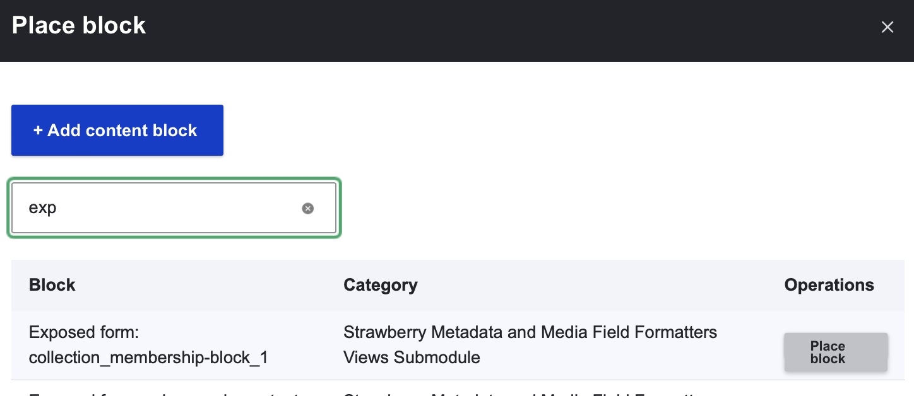The height and width of the screenshot is (396, 914).
Task: Close the Place block dialog
Action: click(x=887, y=27)
